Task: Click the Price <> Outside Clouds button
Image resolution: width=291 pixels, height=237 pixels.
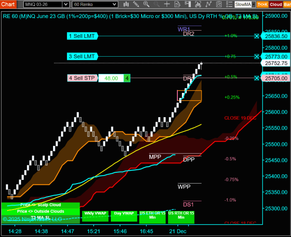Action: 41,211
